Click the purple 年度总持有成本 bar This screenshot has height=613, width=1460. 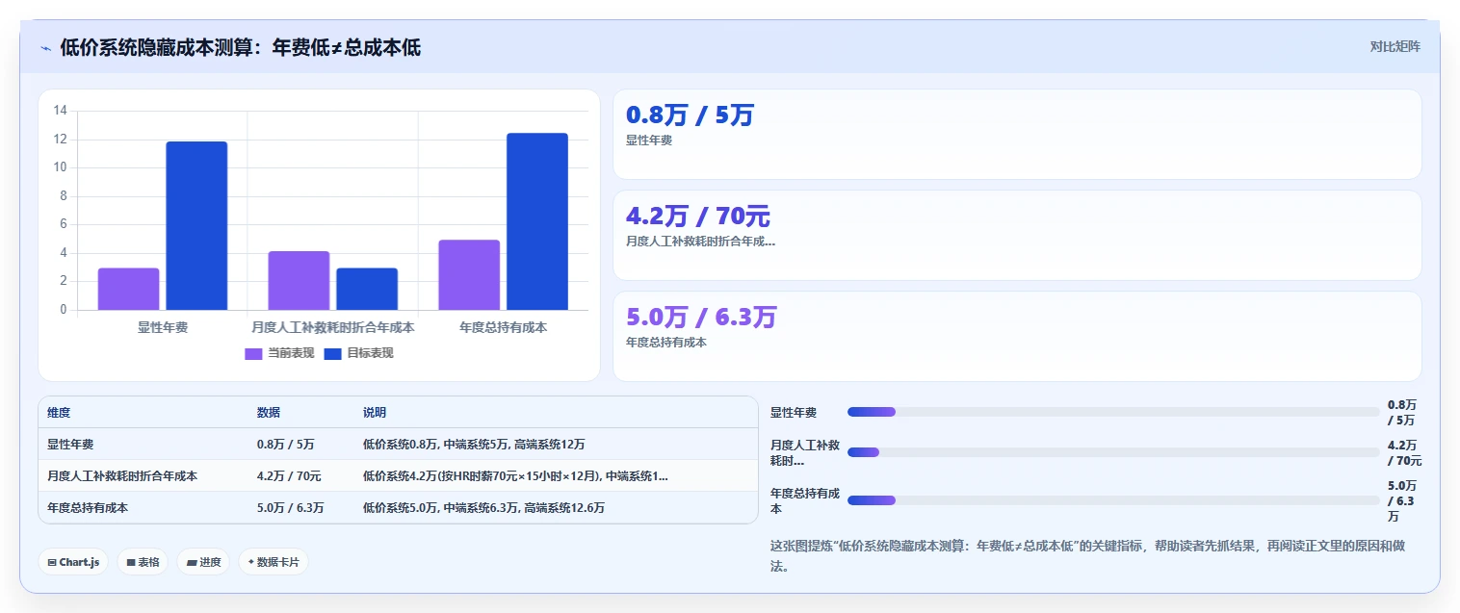469,274
